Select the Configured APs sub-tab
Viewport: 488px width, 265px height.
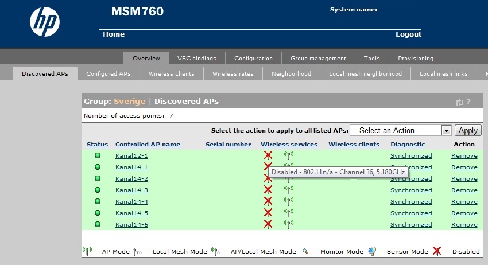tap(109, 74)
